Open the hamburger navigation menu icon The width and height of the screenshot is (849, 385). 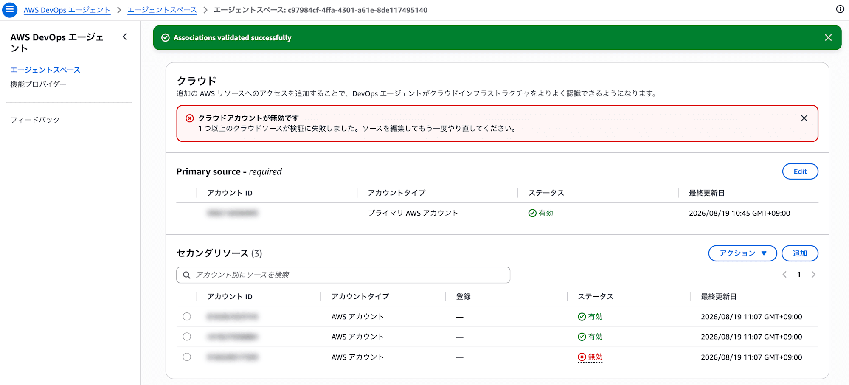click(x=10, y=9)
